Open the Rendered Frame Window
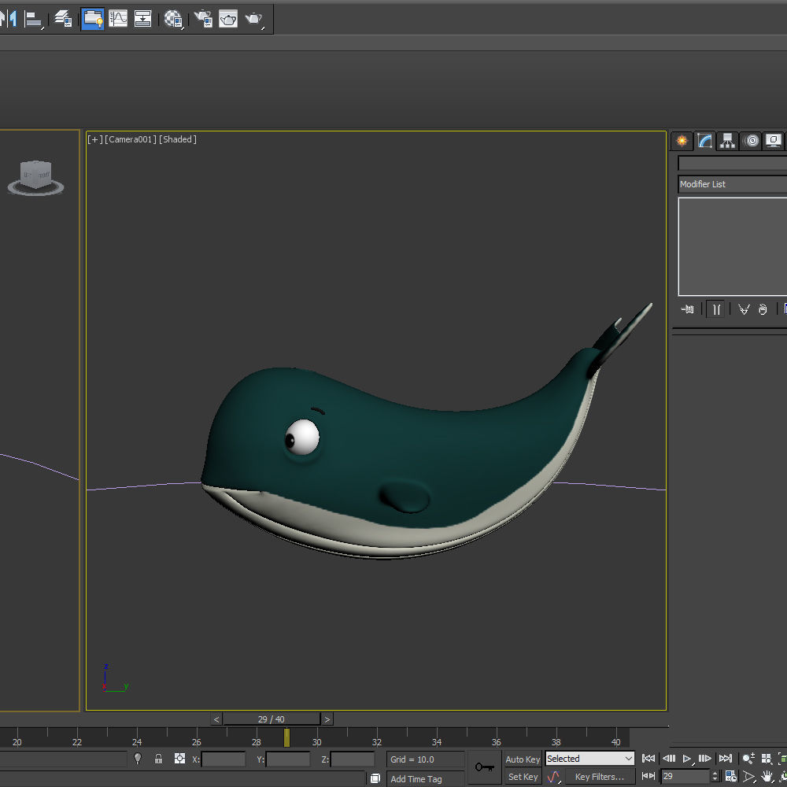This screenshot has width=787, height=787. tap(228, 19)
